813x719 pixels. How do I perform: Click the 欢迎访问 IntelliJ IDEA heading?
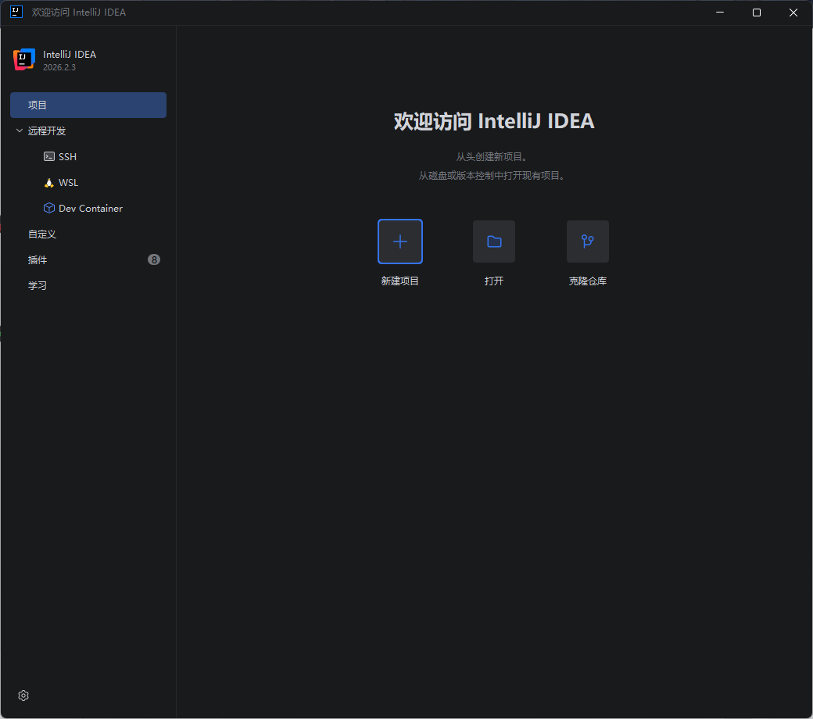click(x=494, y=121)
